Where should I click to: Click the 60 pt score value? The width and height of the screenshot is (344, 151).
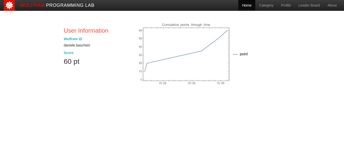(x=72, y=61)
